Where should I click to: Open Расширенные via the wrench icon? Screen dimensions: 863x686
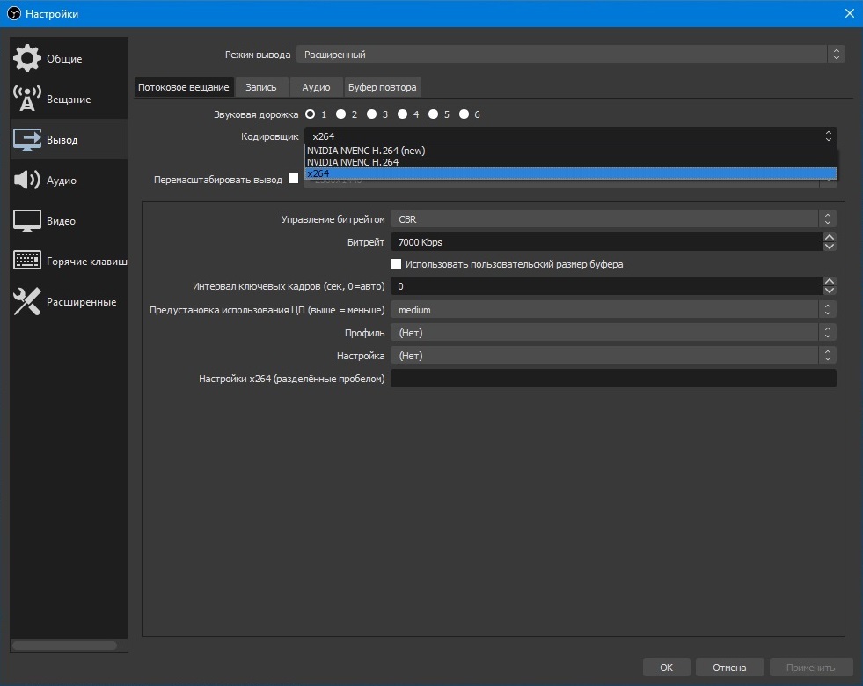point(27,301)
